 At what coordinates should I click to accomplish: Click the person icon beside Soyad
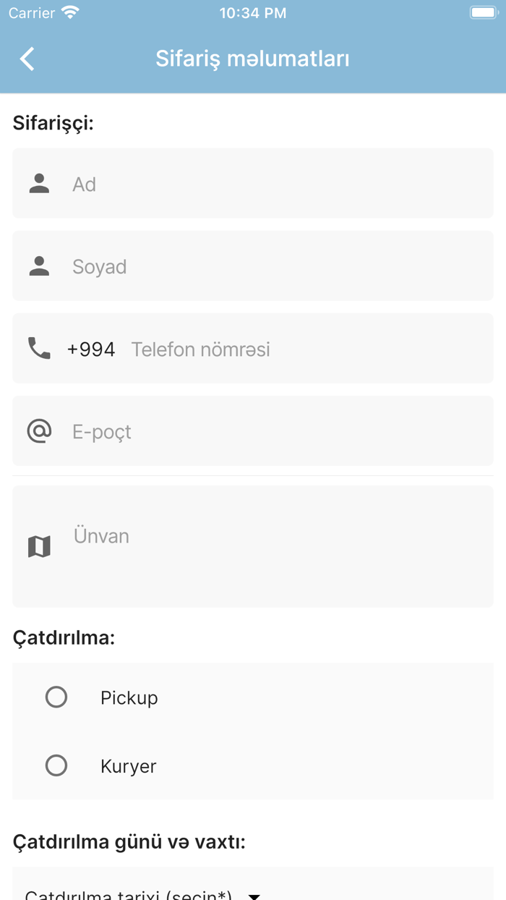pyautogui.click(x=39, y=266)
